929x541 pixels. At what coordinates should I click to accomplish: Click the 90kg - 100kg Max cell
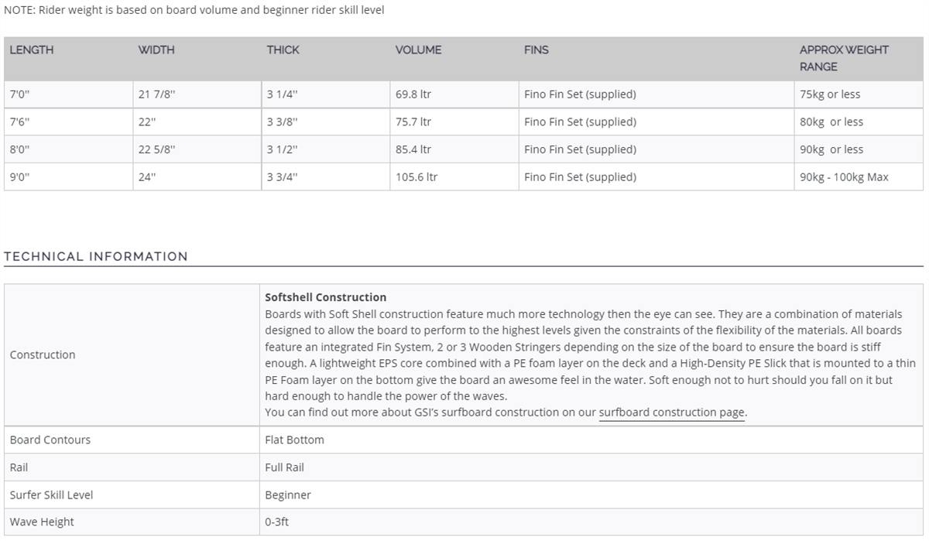tap(859, 176)
